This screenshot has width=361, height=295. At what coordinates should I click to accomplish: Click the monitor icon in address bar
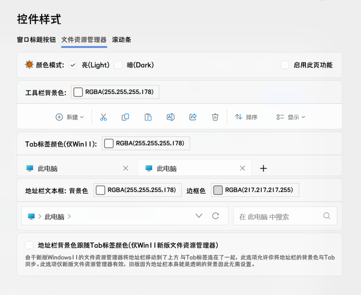(31, 216)
